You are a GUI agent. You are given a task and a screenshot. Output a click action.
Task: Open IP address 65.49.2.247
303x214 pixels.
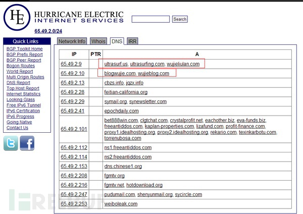[74, 194]
